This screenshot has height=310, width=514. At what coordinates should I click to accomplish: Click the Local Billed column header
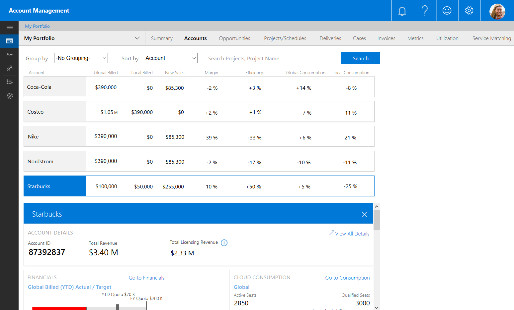tap(142, 73)
